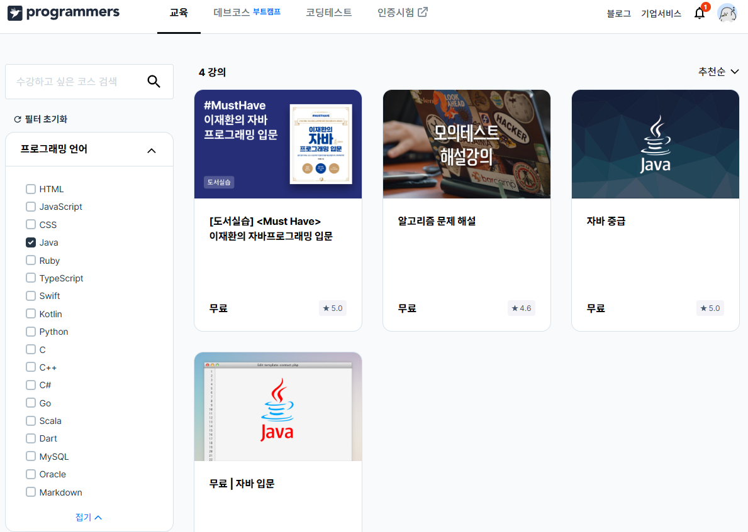748x532 pixels.
Task: Reset filters with 필터 초기화
Action: [x=40, y=119]
